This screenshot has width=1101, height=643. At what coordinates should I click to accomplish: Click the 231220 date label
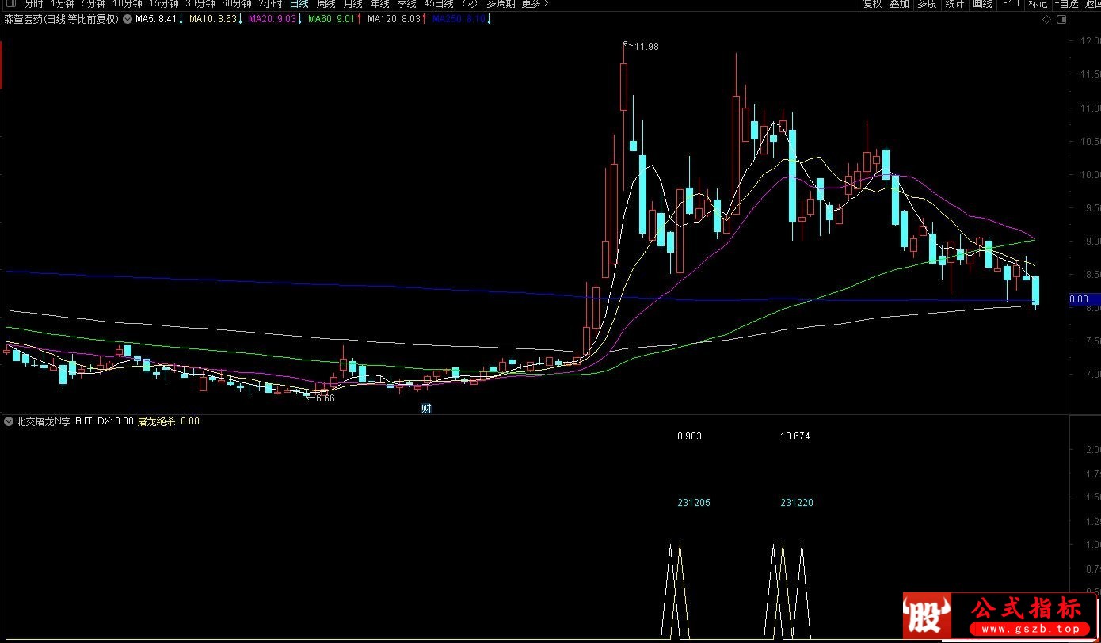coord(797,503)
